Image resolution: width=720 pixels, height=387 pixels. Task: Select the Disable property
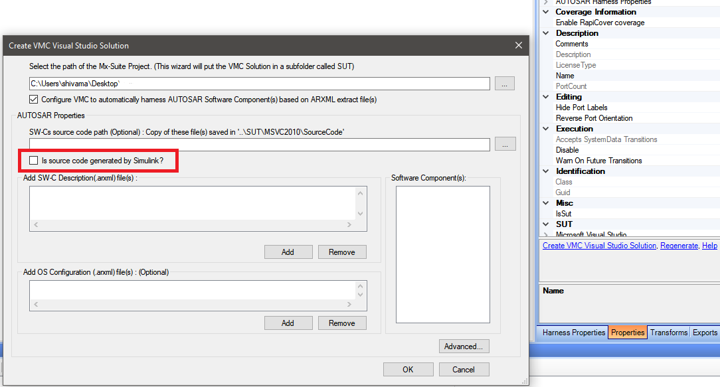click(567, 149)
